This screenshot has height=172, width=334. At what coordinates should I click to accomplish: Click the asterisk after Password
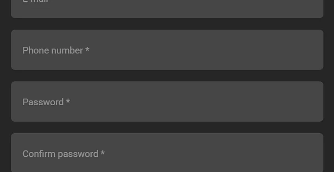(x=68, y=101)
